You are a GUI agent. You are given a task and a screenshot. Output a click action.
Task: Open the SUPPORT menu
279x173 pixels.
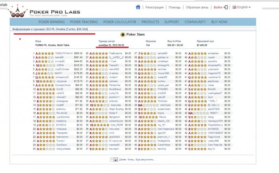coord(172,22)
